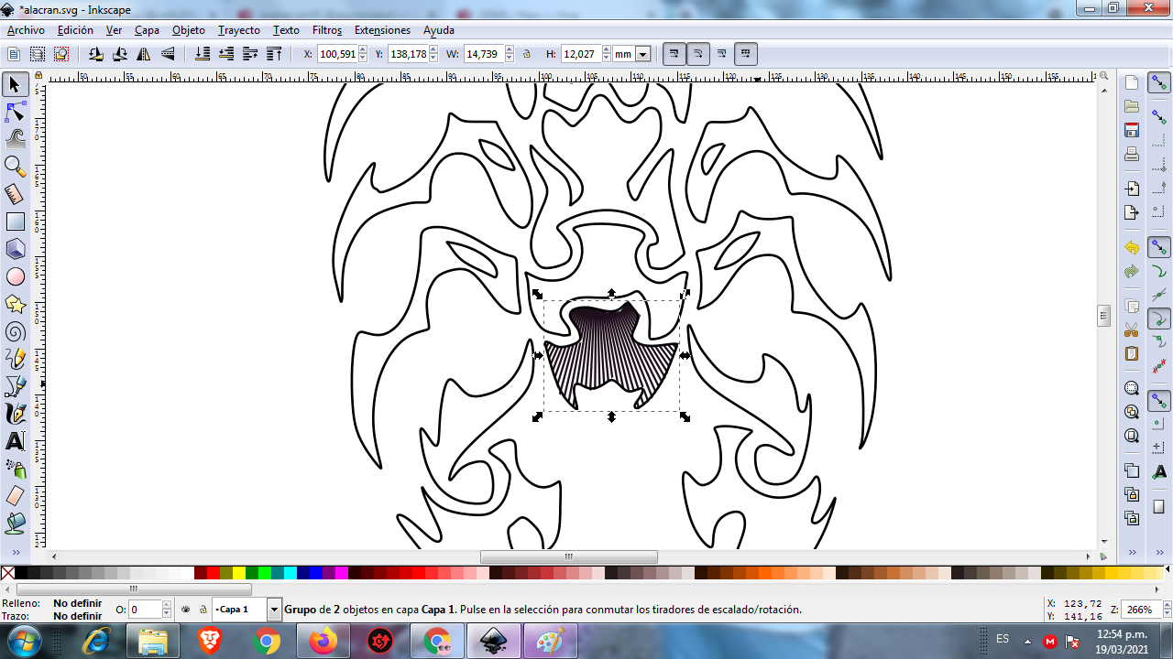
Task: Click the Print document icon
Action: pyautogui.click(x=1132, y=154)
